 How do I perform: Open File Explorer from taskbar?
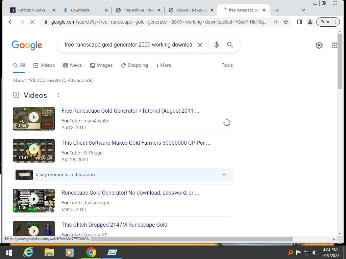[49, 252]
